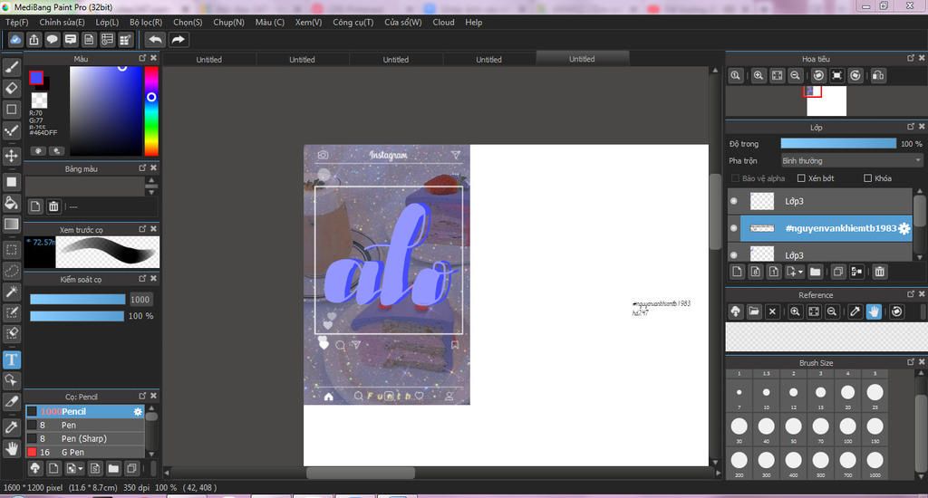Select the transparent color swatch
Screen dimensions: 928x498
[39, 100]
